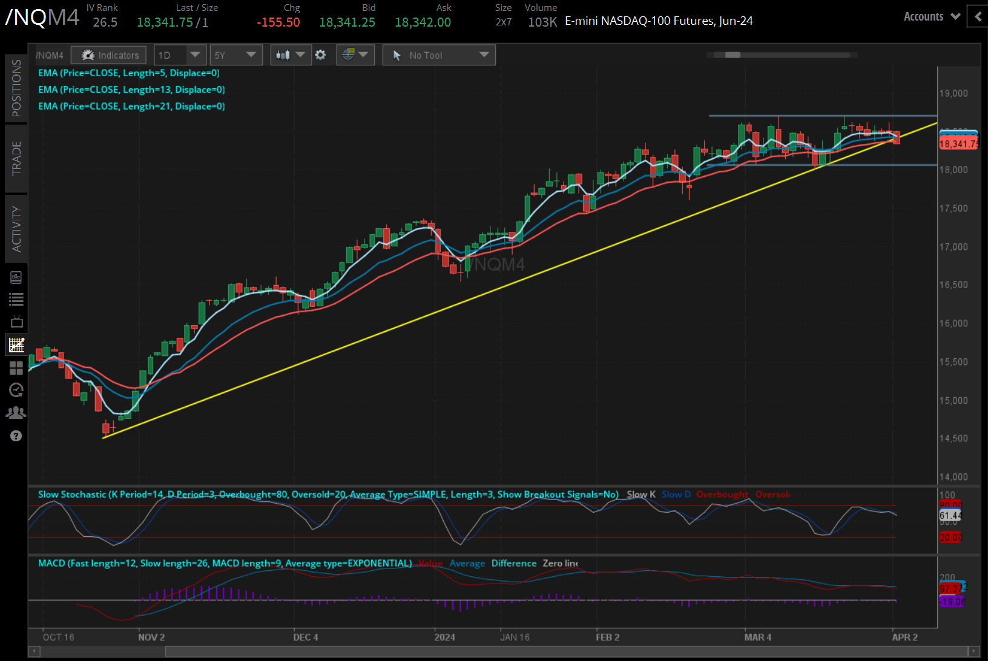This screenshot has height=661, width=988.
Task: Switch to the POSITIONS side tab
Action: click(x=16, y=88)
